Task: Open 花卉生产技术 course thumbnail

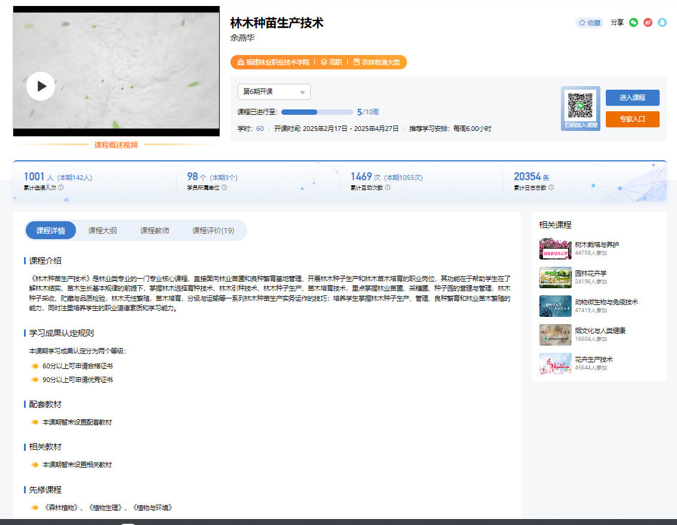Action: click(x=555, y=364)
